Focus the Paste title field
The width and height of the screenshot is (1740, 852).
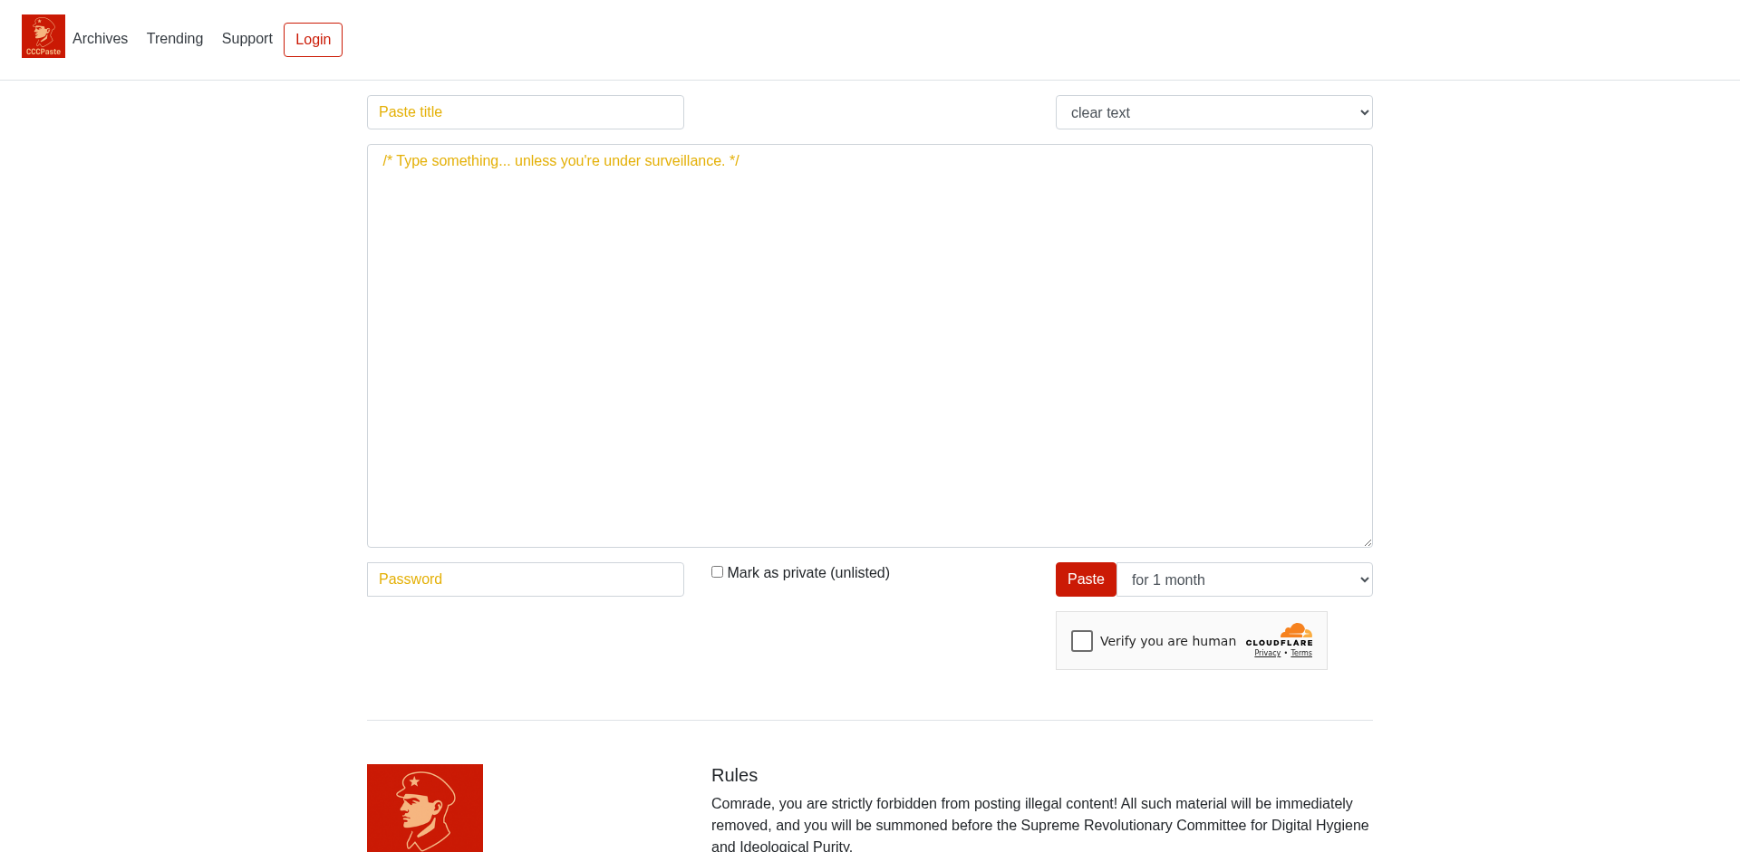[525, 112]
